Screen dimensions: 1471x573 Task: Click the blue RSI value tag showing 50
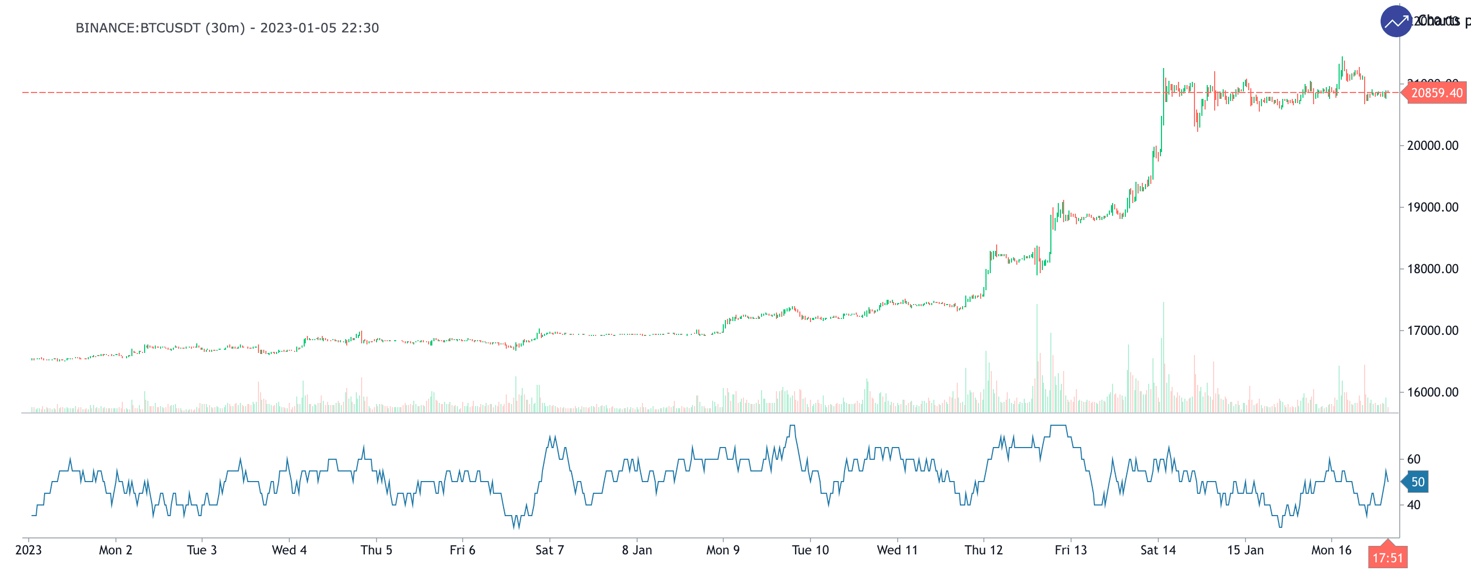coord(1417,482)
